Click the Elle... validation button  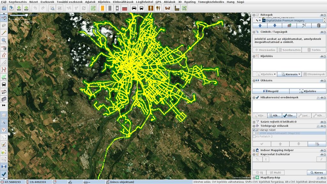(289, 115)
